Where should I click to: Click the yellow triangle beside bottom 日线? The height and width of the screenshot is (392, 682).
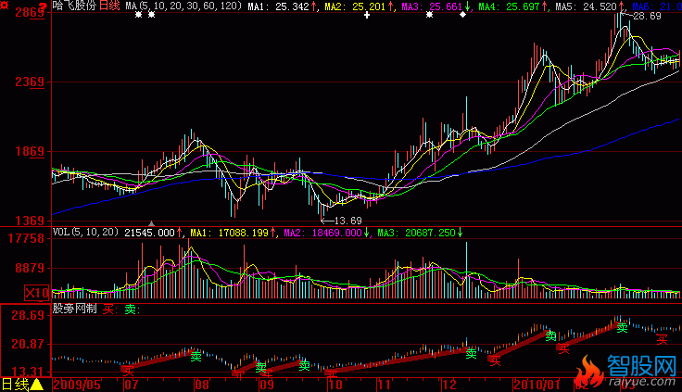[x=37, y=385]
